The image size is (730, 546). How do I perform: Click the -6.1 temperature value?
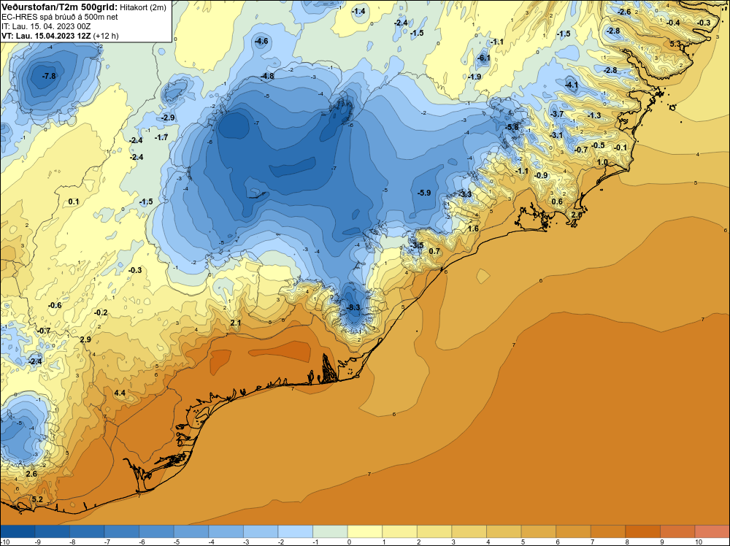[484, 58]
